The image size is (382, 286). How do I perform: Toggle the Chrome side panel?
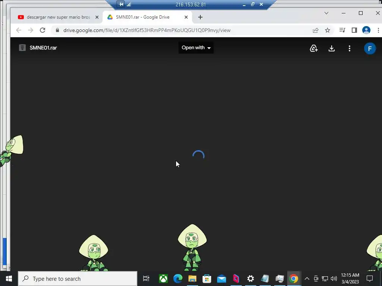pyautogui.click(x=354, y=30)
